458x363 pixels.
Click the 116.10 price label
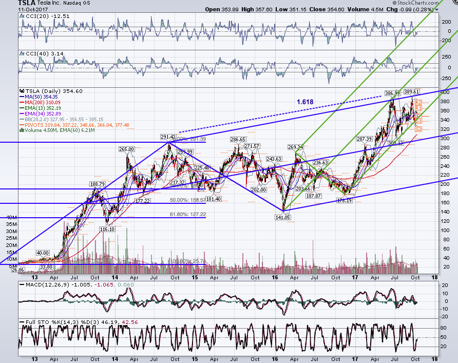point(107,229)
